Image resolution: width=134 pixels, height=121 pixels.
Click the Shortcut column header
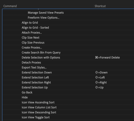[x=100, y=6]
